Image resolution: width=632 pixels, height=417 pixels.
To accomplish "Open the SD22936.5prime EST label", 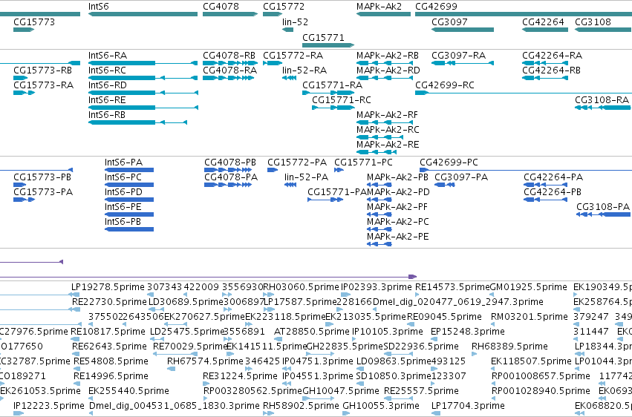I will click(x=421, y=347).
